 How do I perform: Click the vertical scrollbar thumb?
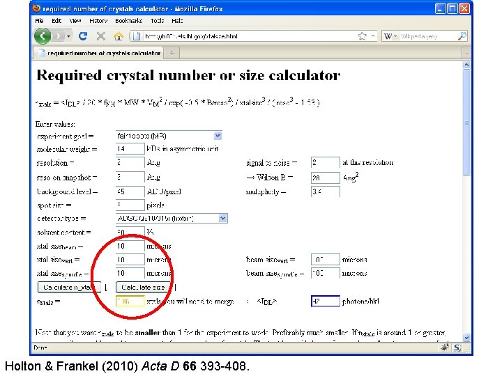pos(466,123)
